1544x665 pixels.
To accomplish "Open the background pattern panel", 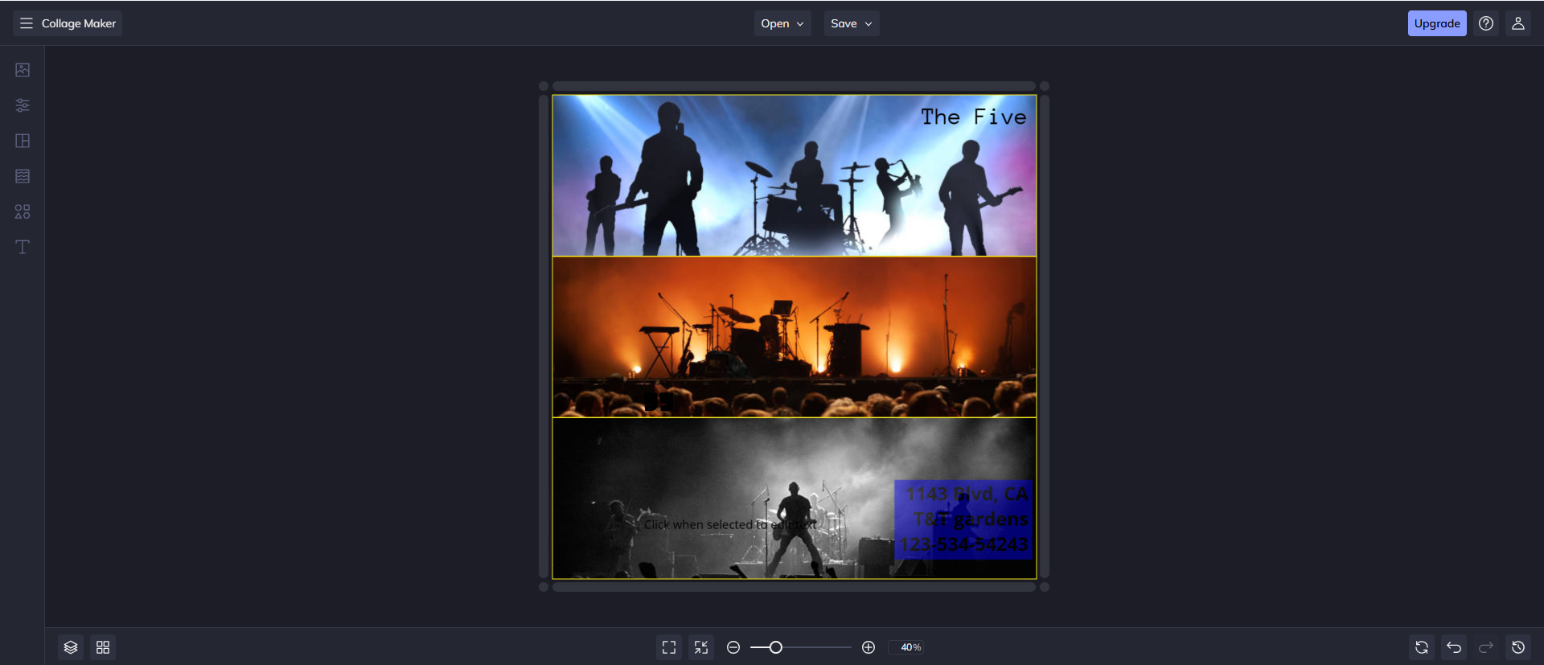I will click(23, 176).
